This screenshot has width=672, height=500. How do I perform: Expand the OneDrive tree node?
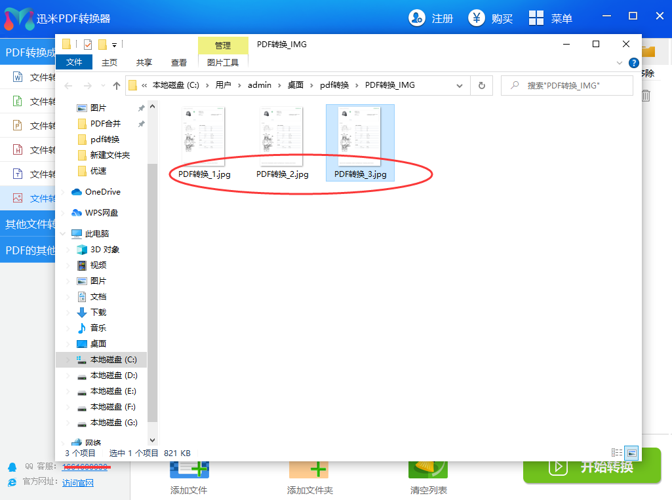pos(63,192)
